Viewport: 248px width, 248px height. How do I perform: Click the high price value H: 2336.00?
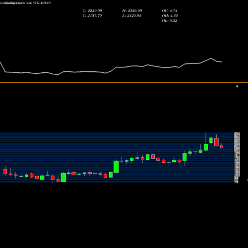[132, 11]
